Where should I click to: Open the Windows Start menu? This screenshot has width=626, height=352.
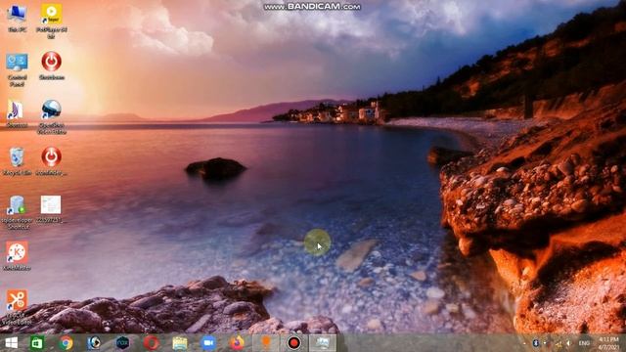11,343
